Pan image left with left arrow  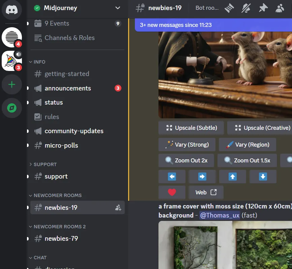(x=172, y=177)
